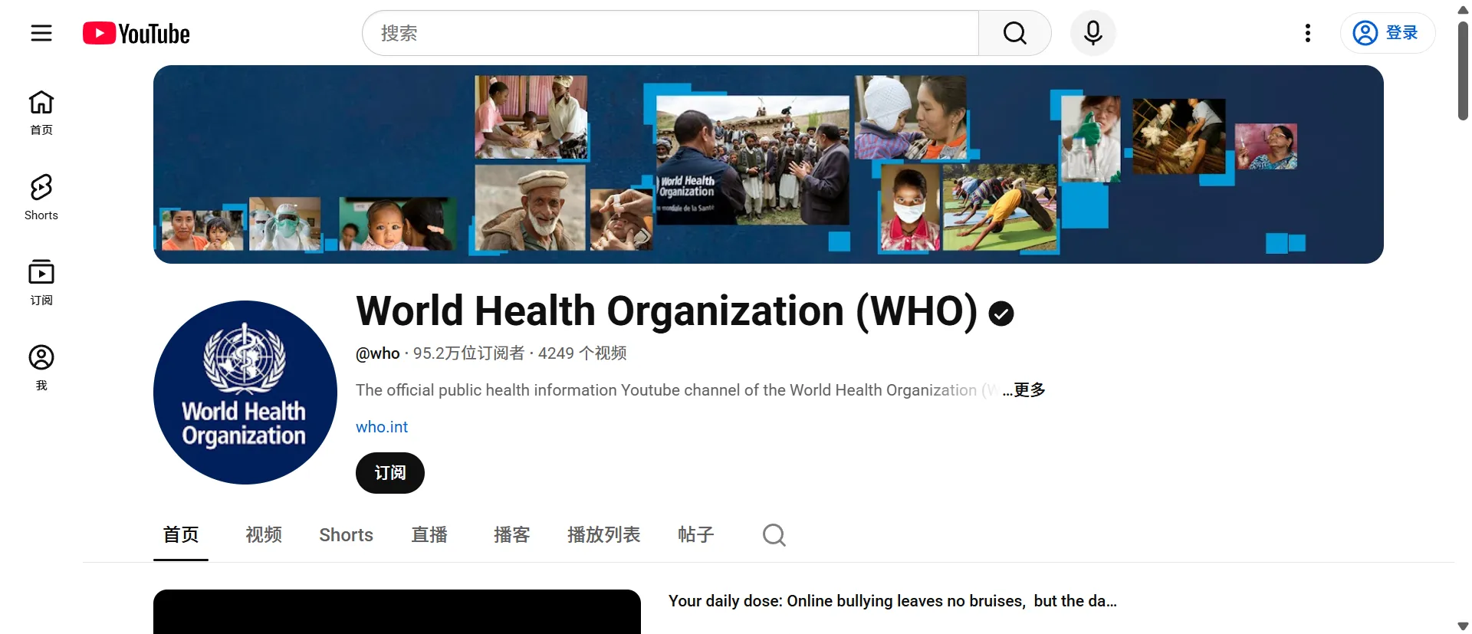Click the YouTube logo
This screenshot has height=634, width=1472.
136,34
